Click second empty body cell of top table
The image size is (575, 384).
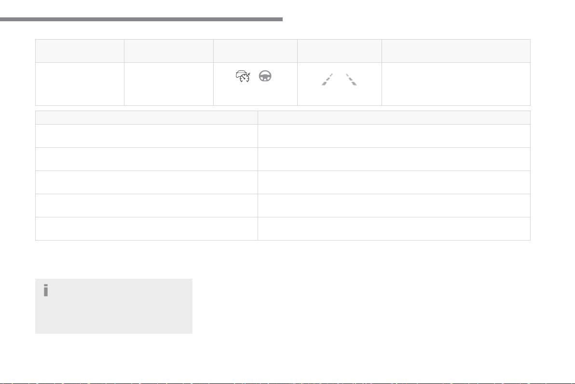tap(168, 84)
